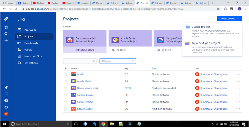Viewport: 249px width, 140px height.
Task: Go to Your work in sidebar
Action: click(34, 30)
